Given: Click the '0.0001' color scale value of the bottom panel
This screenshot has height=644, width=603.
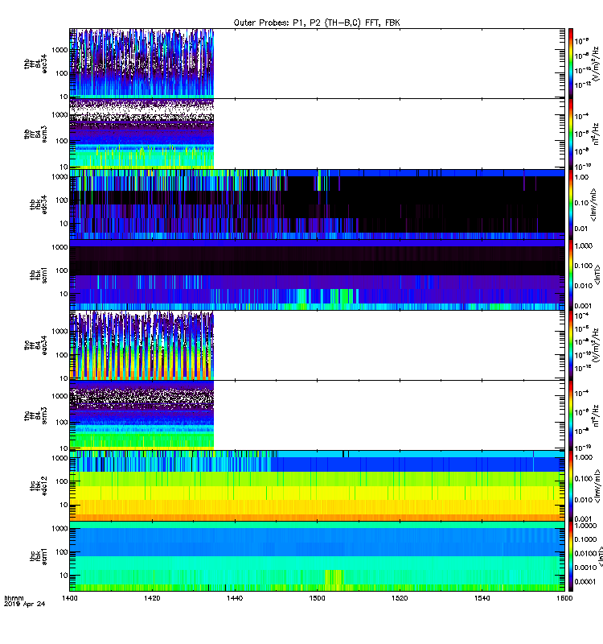Looking at the screenshot, I should click(x=585, y=582).
